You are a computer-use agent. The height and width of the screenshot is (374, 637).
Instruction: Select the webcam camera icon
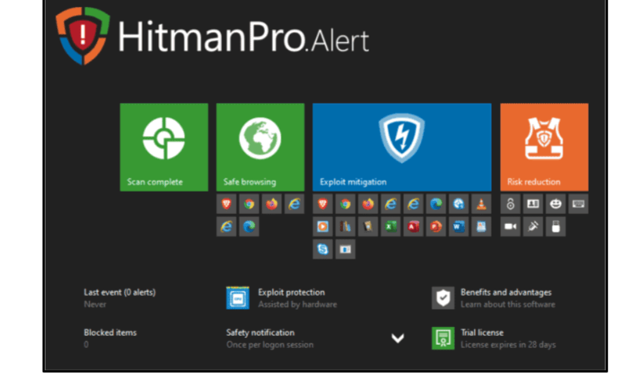[510, 227]
